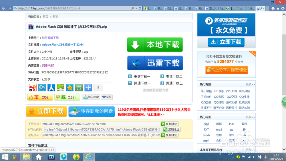The image size is (286, 161).
Task: Click the 举报 report button
Action: click(x=107, y=97)
